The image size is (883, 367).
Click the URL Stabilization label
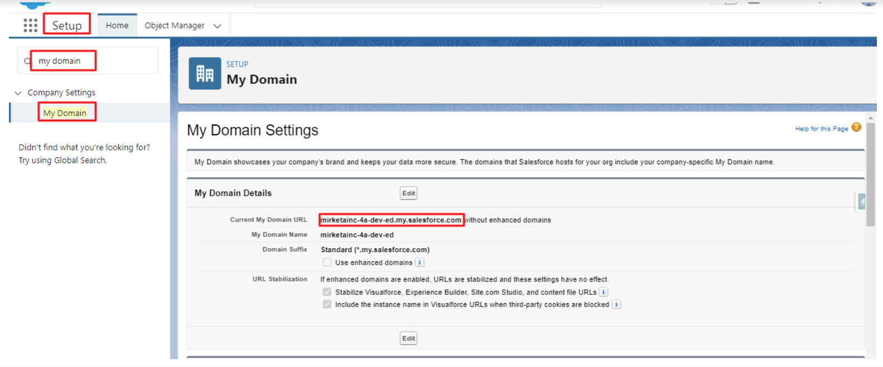[x=280, y=279]
